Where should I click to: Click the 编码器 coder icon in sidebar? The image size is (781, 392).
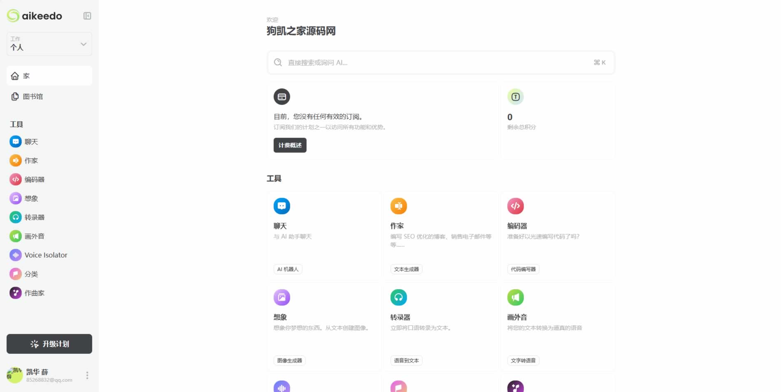pyautogui.click(x=16, y=180)
